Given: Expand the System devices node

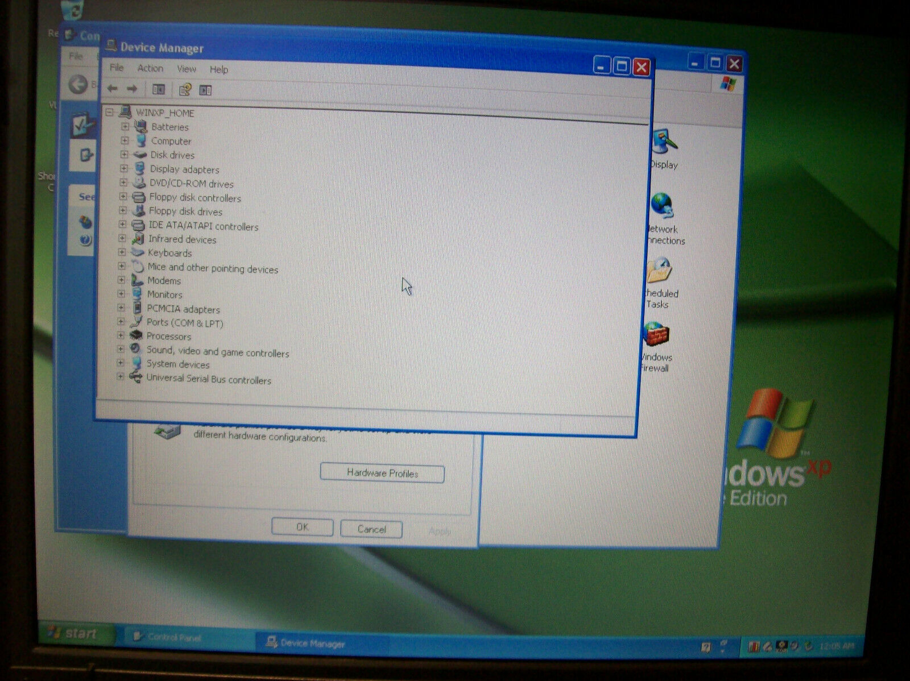Looking at the screenshot, I should [x=120, y=362].
